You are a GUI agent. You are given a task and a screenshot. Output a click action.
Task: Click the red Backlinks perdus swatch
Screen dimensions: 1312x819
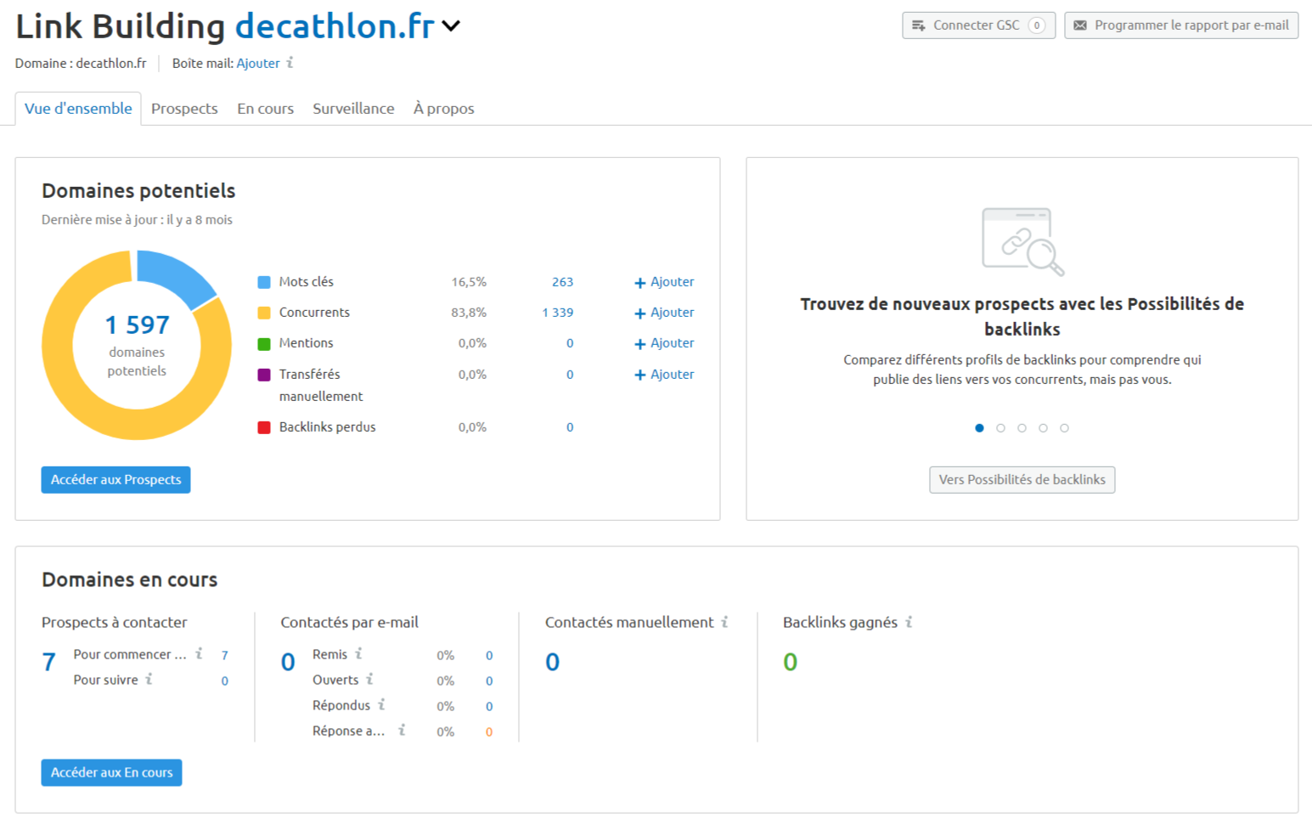coord(264,427)
